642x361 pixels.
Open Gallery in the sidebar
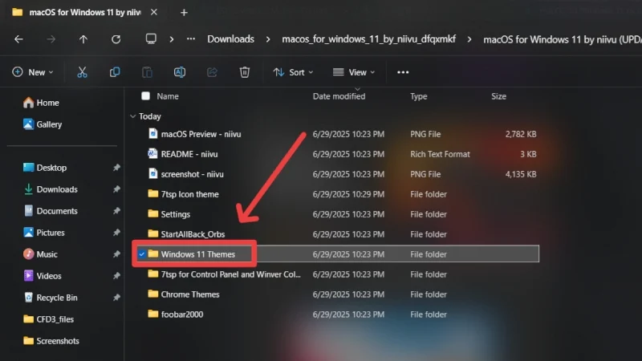[x=43, y=124]
